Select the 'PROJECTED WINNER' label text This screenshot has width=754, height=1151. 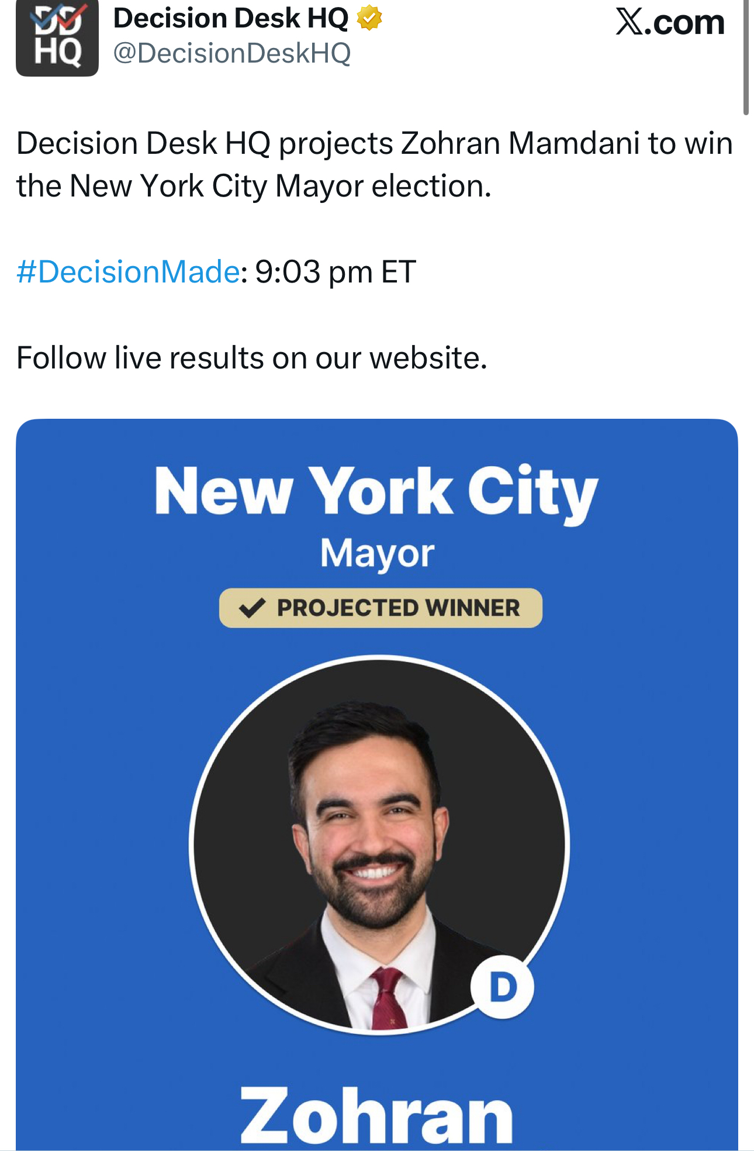click(398, 608)
